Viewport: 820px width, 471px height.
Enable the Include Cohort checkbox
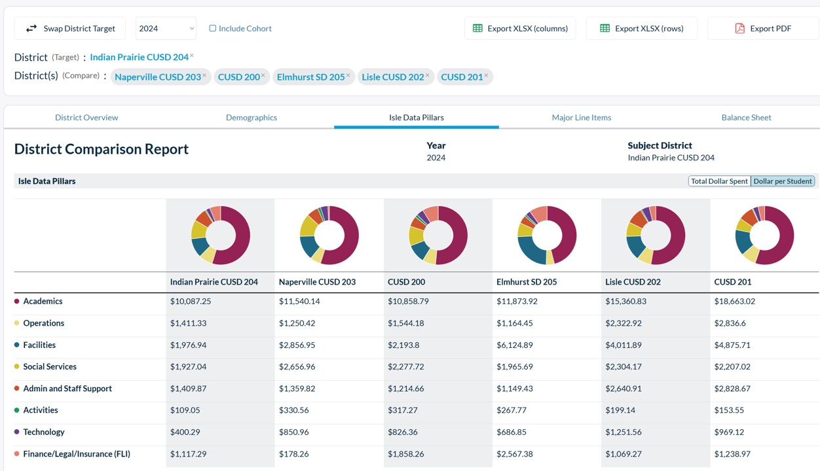212,28
